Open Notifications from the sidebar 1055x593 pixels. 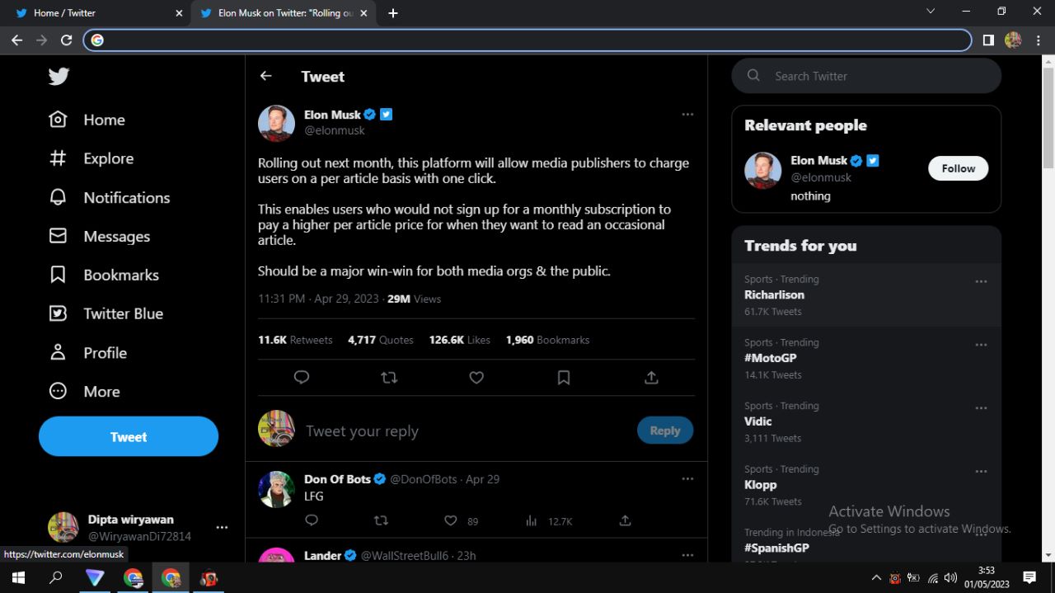coord(110,197)
